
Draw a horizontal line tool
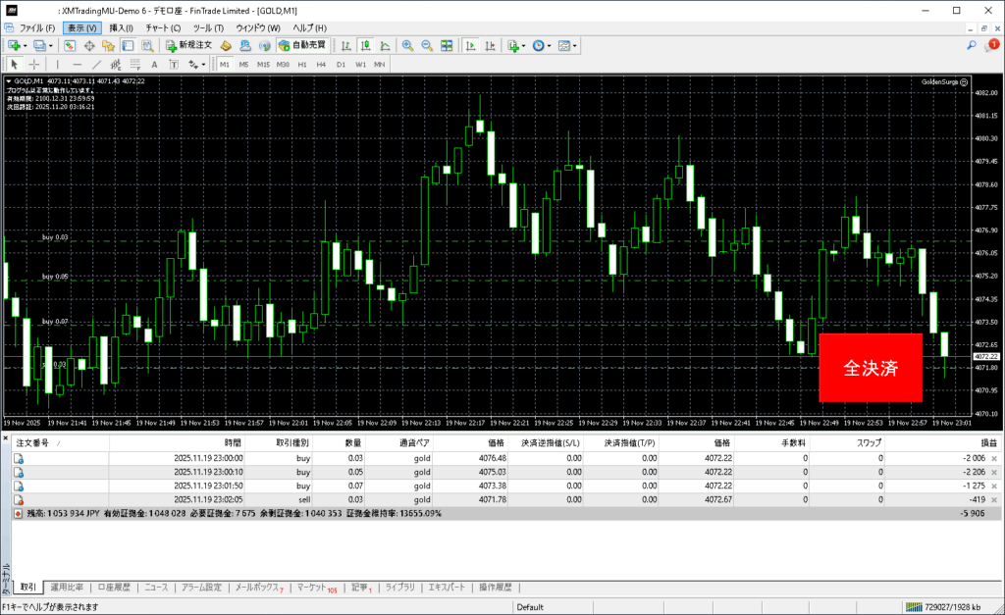click(78, 64)
